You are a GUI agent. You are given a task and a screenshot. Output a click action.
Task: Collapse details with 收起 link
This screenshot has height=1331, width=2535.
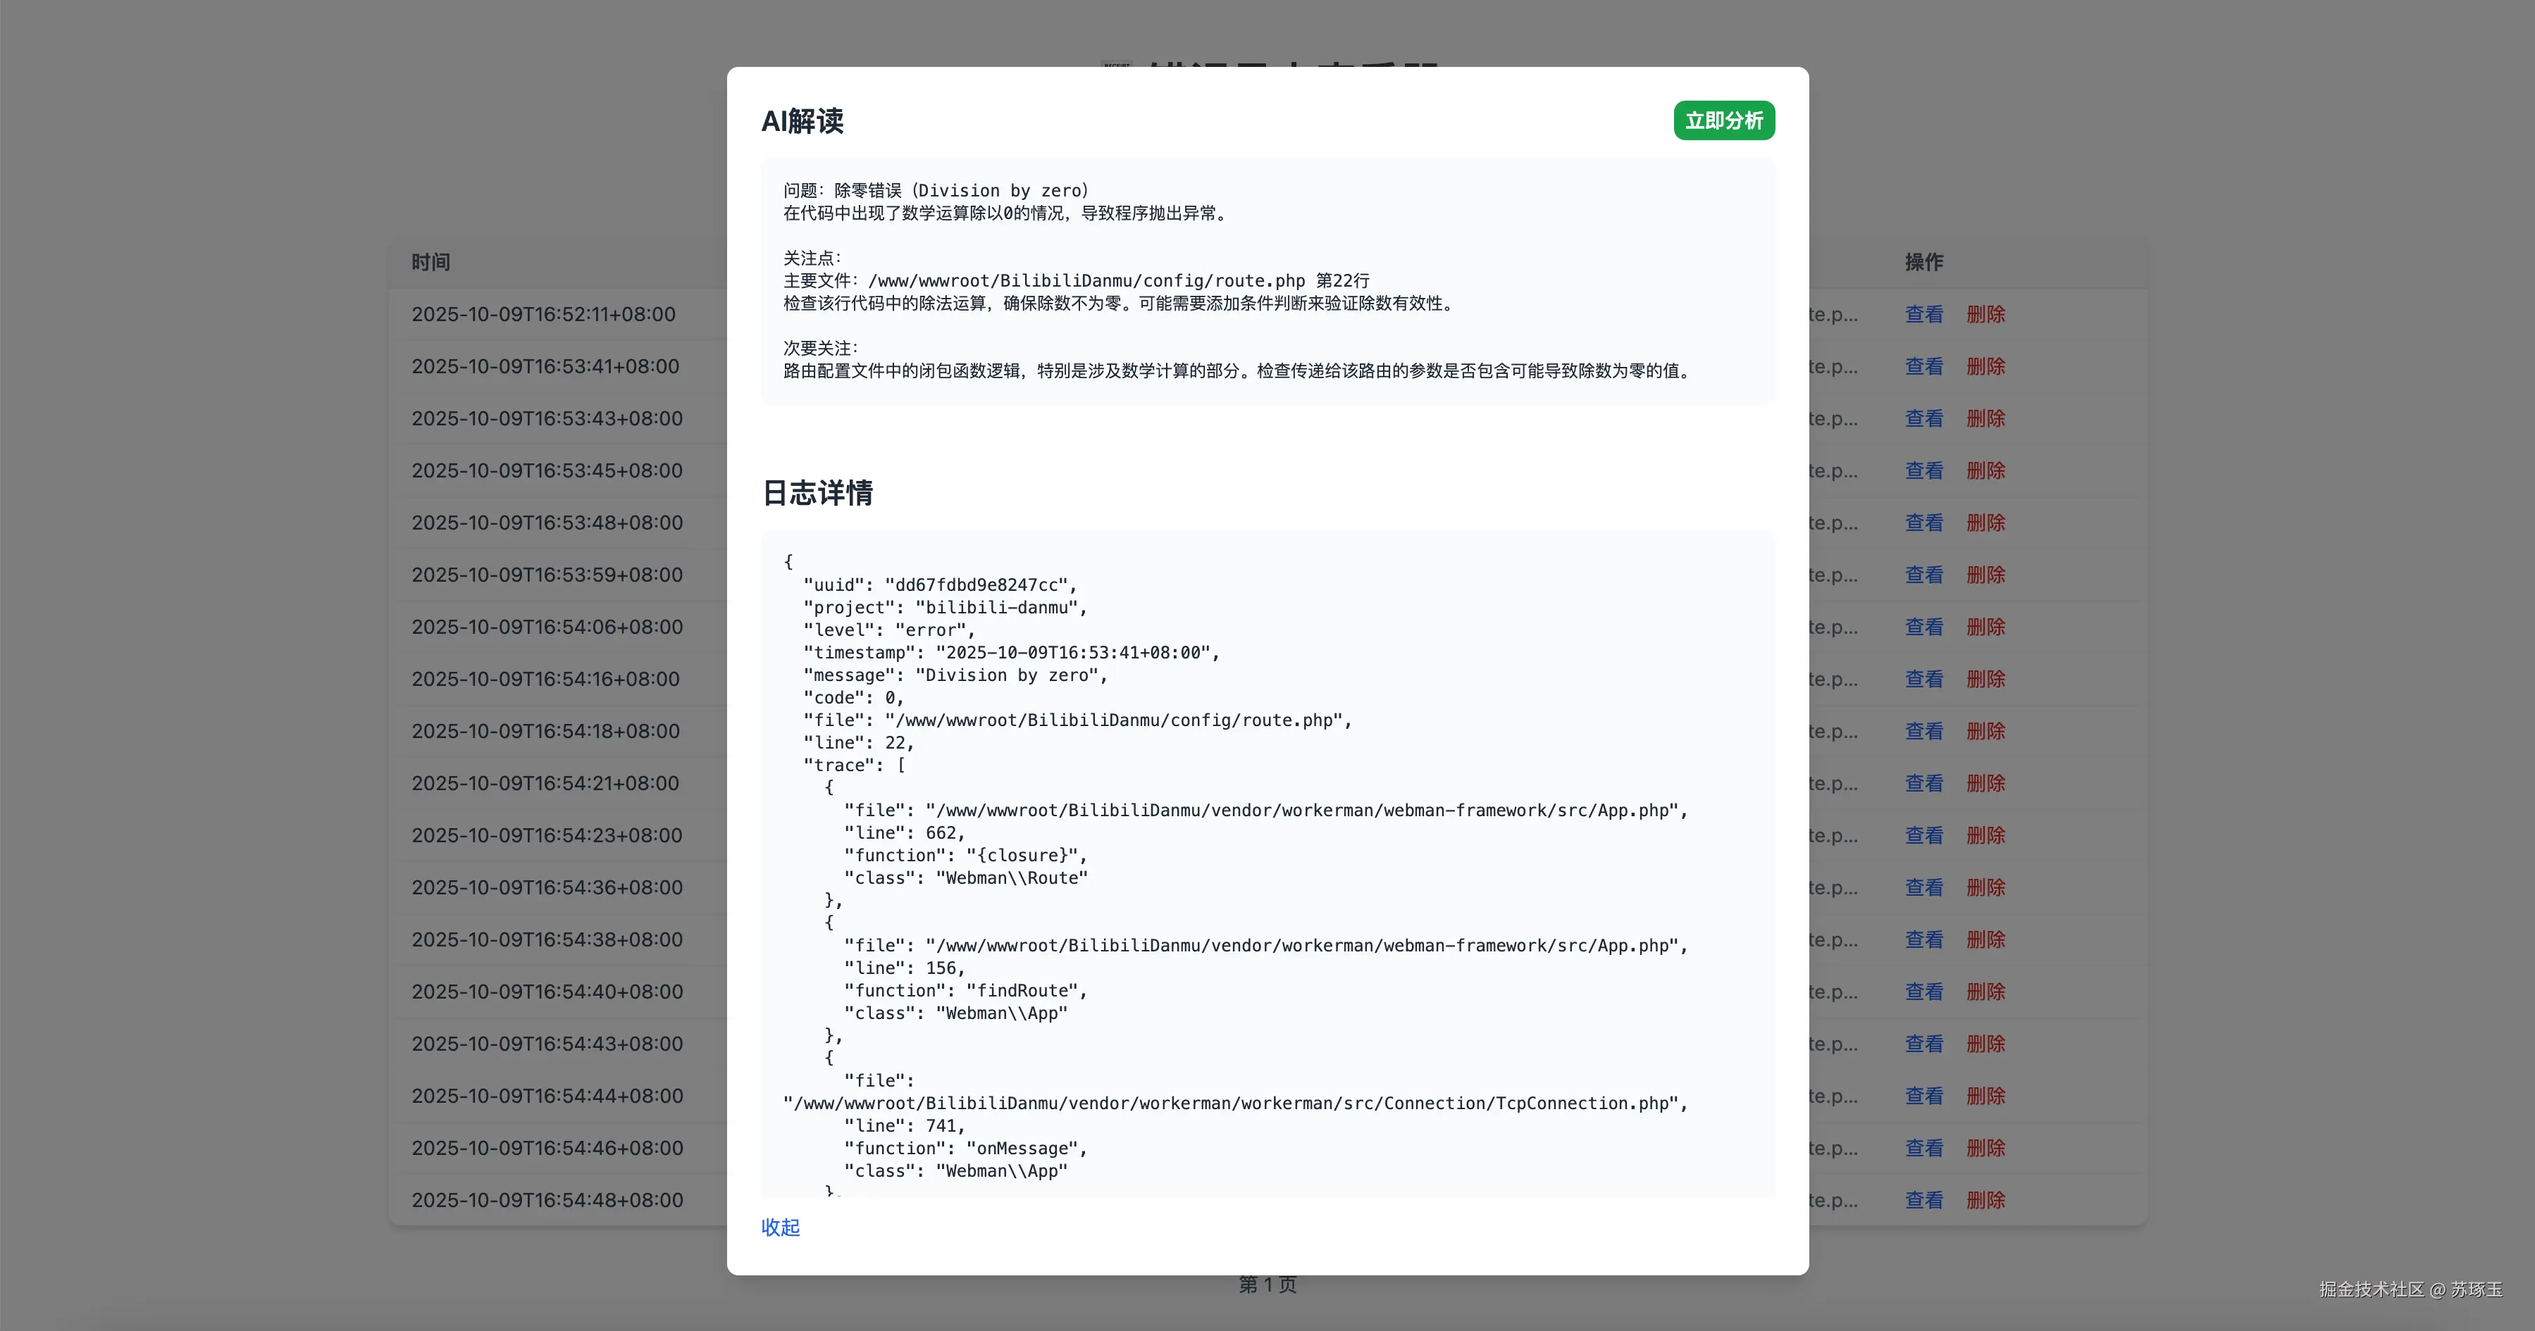point(779,1227)
